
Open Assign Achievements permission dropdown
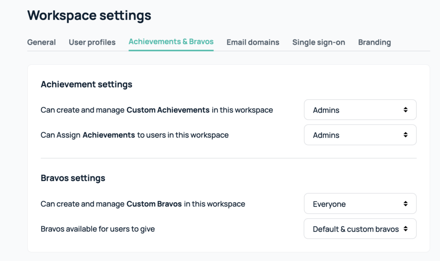(360, 135)
